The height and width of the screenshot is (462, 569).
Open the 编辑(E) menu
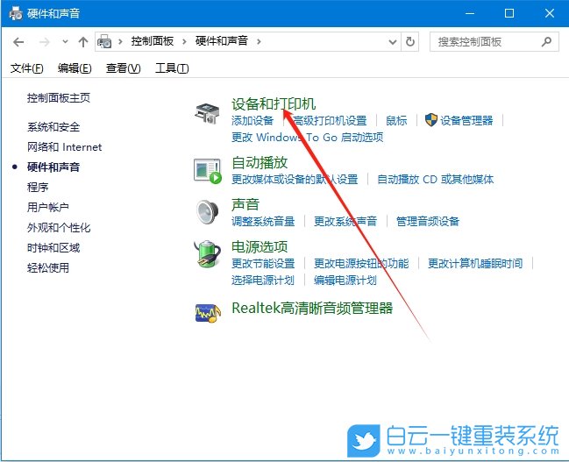tap(75, 68)
